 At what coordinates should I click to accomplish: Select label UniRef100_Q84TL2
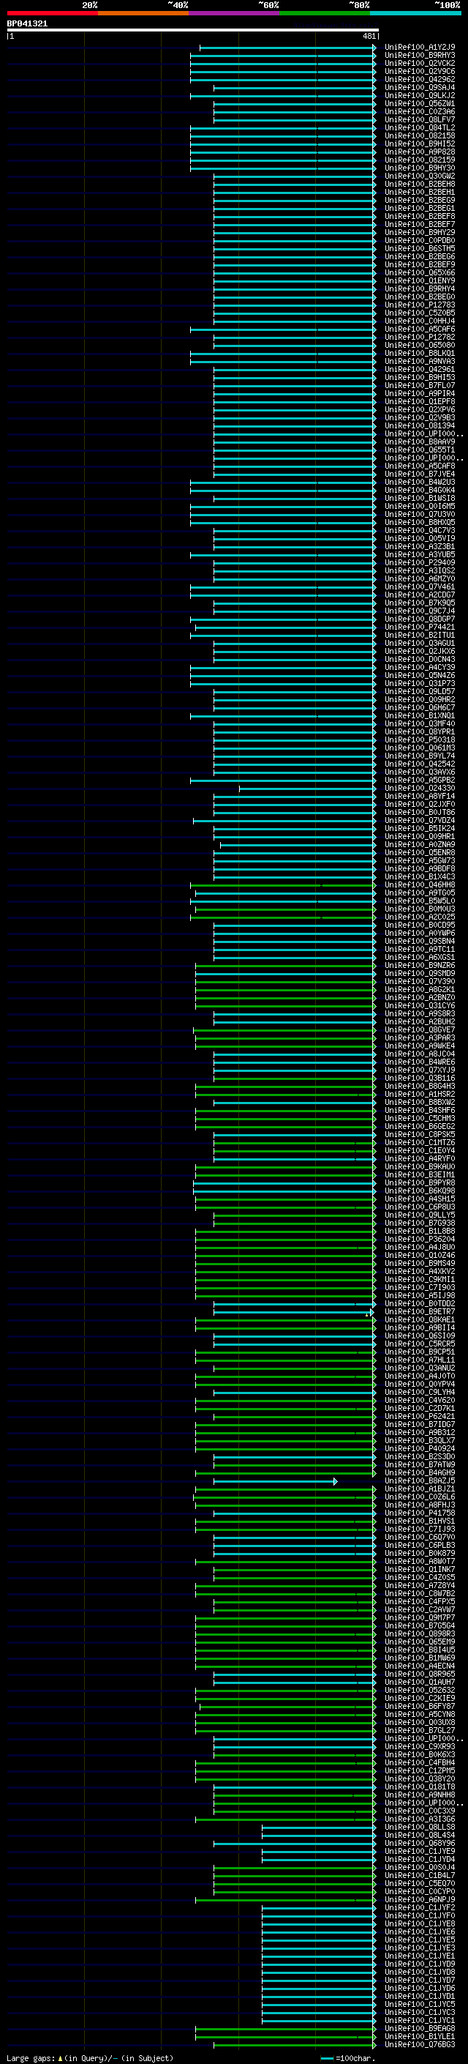tap(420, 127)
